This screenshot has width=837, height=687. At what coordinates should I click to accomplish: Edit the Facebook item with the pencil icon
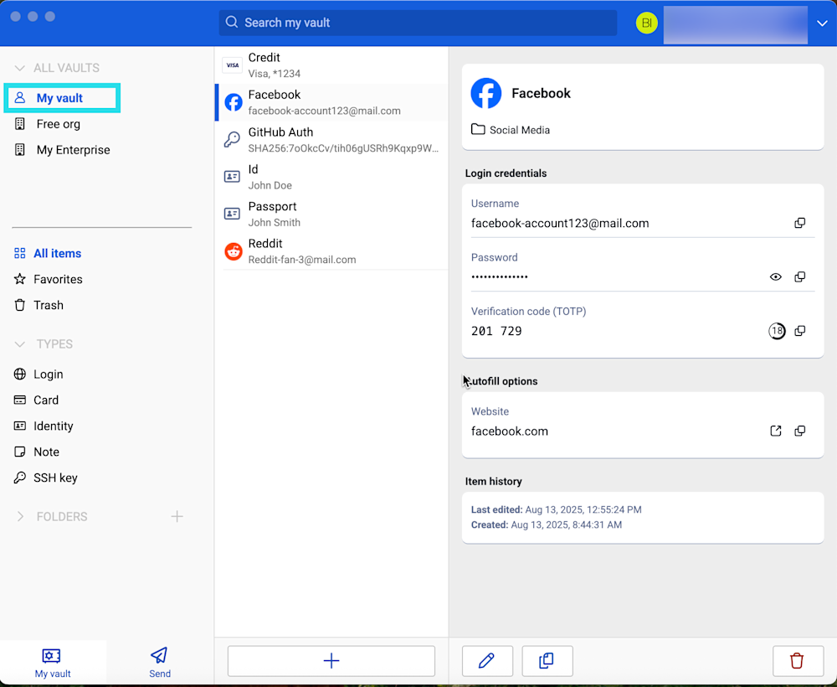coord(487,661)
